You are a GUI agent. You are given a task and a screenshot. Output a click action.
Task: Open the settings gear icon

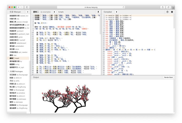point(172,12)
